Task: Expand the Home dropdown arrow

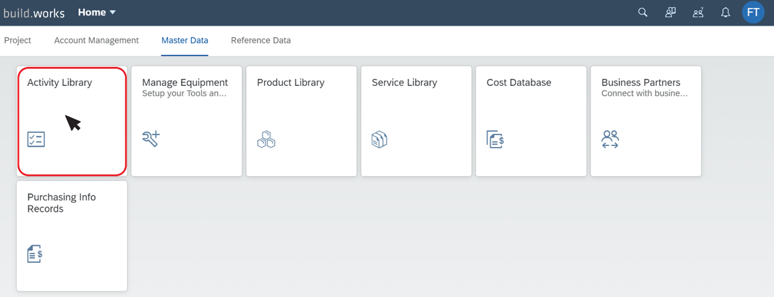Action: 113,12
